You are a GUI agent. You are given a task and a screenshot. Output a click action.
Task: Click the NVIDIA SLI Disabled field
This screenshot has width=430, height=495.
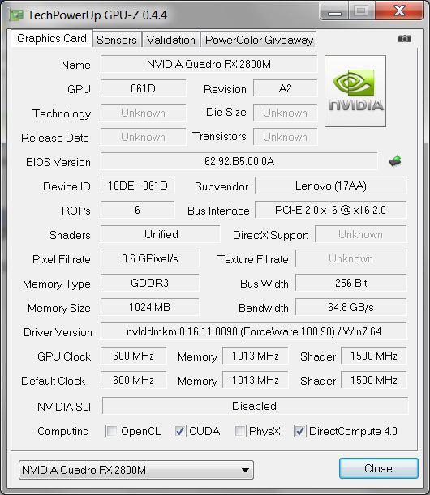tap(255, 406)
